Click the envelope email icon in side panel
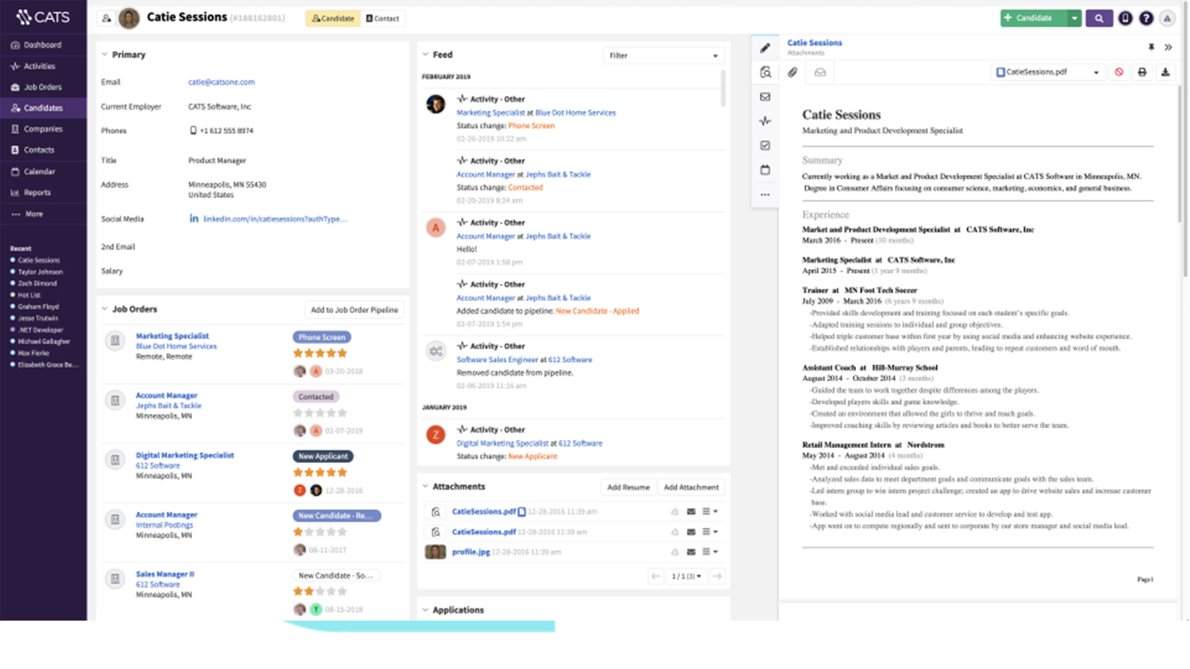 765,97
